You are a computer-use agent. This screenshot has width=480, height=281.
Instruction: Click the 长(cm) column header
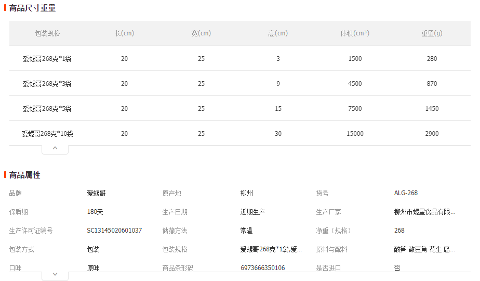[124, 33]
